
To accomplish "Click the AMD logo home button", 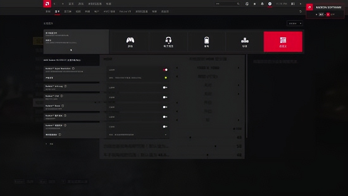I will click(47, 4).
